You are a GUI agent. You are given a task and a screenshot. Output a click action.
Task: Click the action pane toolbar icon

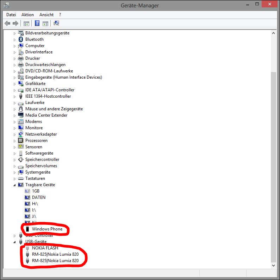[x=45, y=24]
